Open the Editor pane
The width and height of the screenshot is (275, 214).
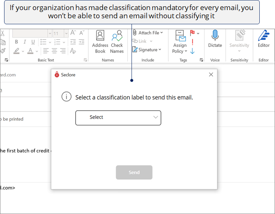pyautogui.click(x=263, y=38)
